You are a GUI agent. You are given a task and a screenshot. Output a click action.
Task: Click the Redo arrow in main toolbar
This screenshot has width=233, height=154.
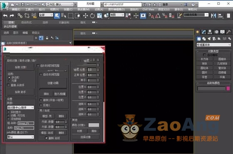[x=12, y=15]
